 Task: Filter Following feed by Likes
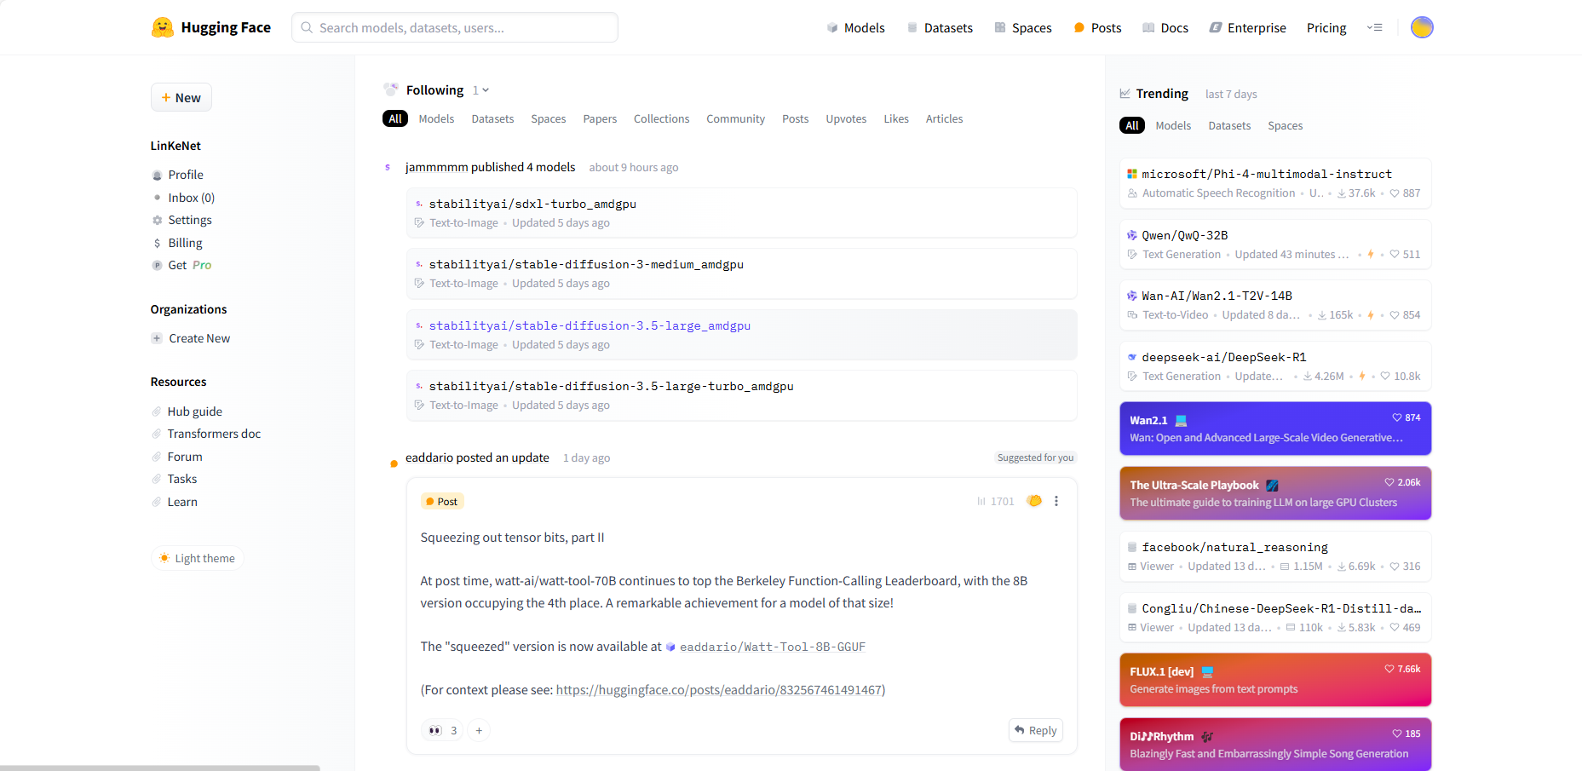click(x=896, y=118)
